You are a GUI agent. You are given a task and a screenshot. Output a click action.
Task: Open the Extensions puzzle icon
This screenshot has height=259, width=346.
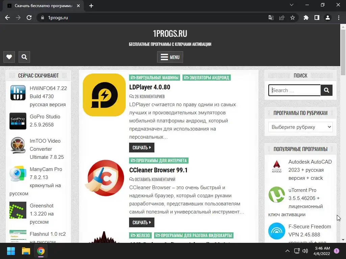(x=306, y=18)
